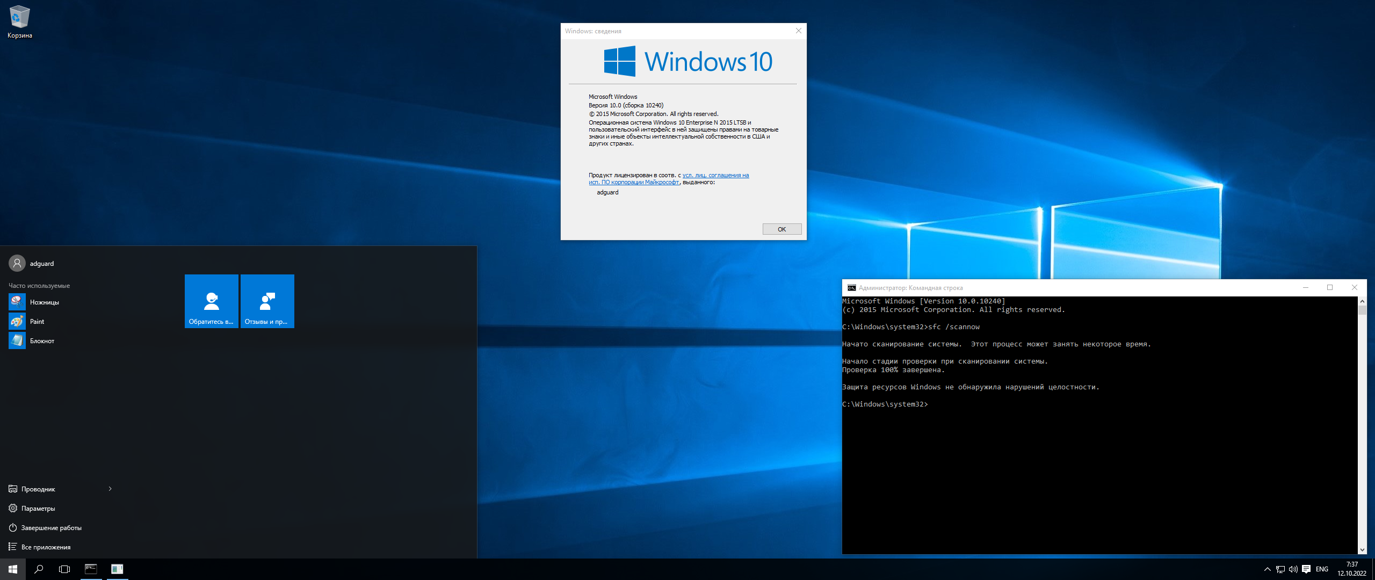Open the taskbar clock 7:37
This screenshot has width=1375, height=580.
point(1352,569)
